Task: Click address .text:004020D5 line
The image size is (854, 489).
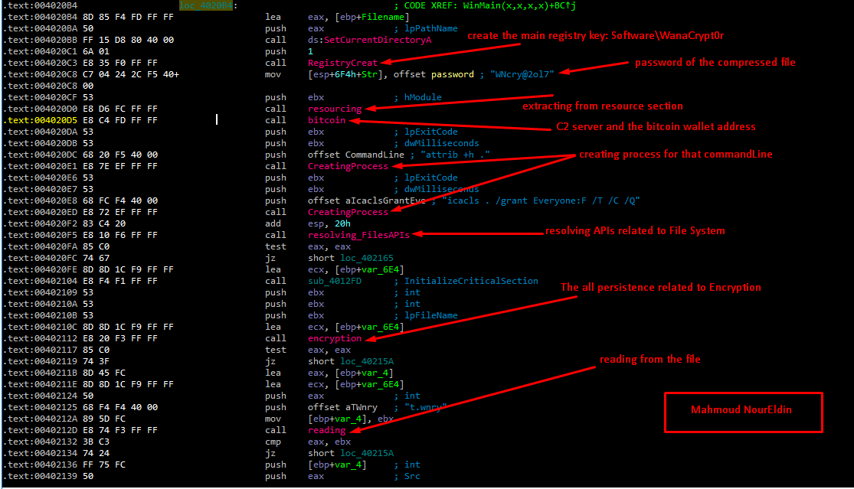Action: (41, 120)
